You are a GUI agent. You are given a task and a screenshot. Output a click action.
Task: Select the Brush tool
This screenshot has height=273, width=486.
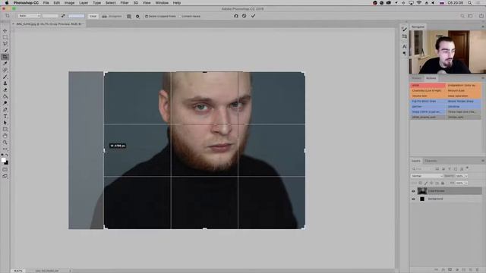(5, 77)
